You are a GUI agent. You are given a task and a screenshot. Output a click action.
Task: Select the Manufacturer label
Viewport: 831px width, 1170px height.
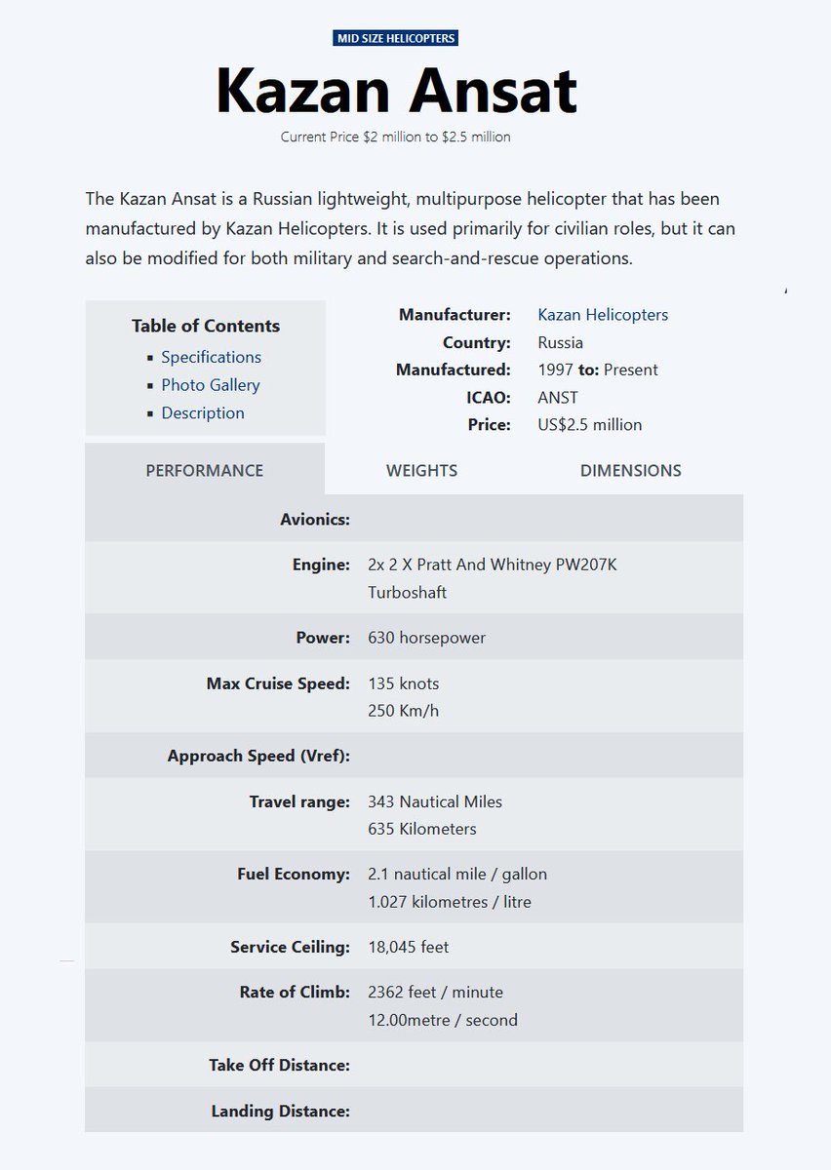pos(455,315)
